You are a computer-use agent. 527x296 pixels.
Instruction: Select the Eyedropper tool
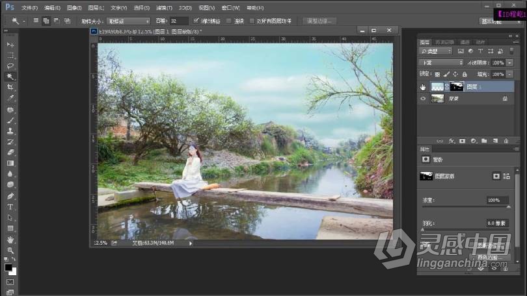pos(10,98)
